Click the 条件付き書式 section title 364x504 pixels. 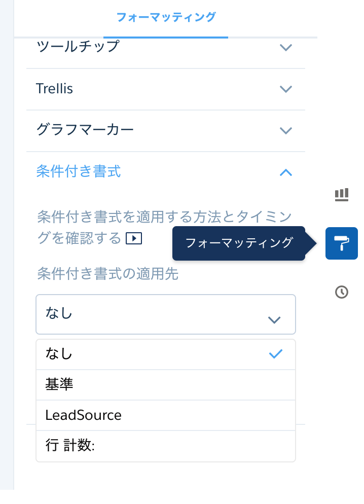[x=79, y=172]
